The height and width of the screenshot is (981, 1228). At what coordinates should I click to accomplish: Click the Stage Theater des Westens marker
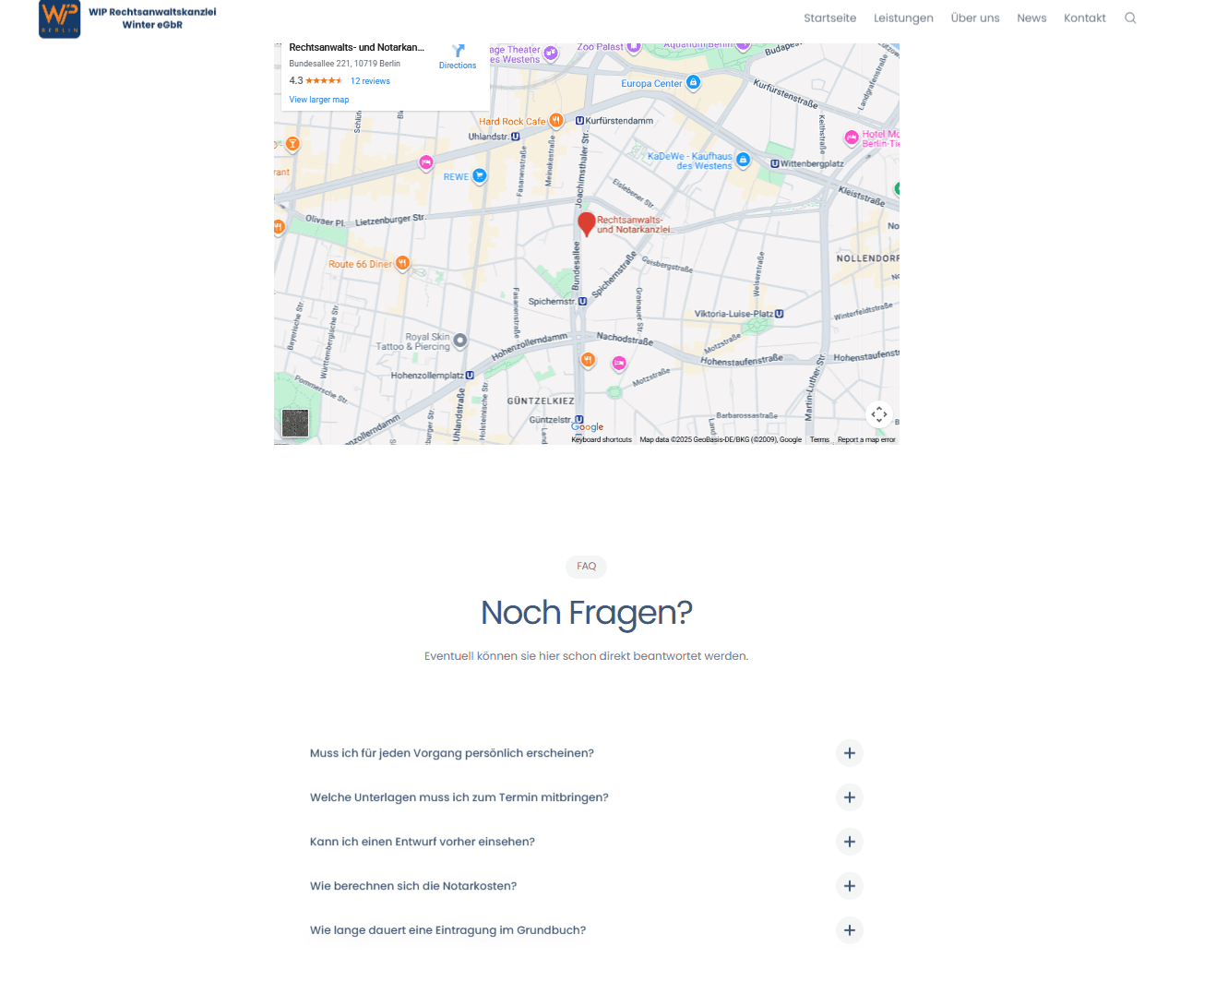tap(551, 53)
